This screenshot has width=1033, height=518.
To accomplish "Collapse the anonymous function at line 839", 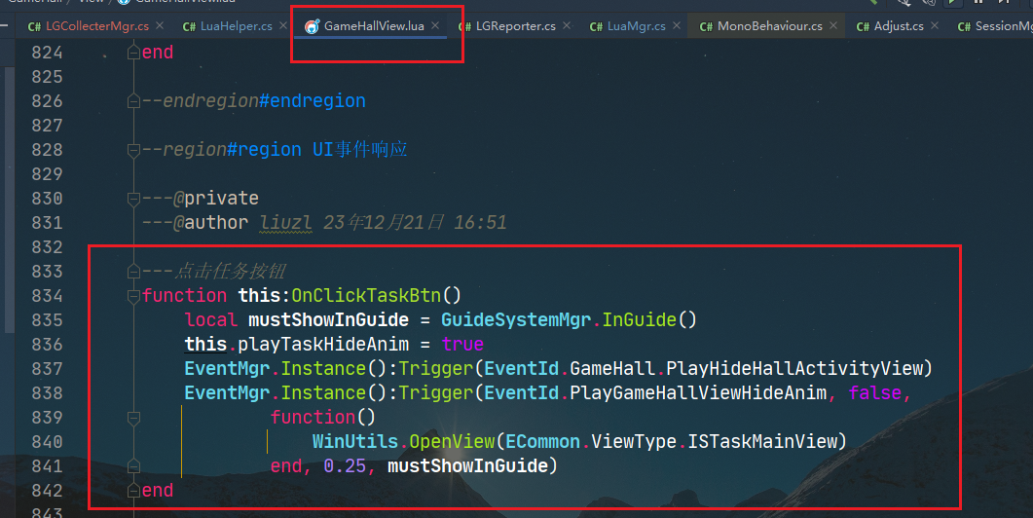I will [x=133, y=418].
